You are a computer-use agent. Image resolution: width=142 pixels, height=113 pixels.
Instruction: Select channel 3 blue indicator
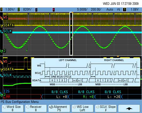coord(36,10)
